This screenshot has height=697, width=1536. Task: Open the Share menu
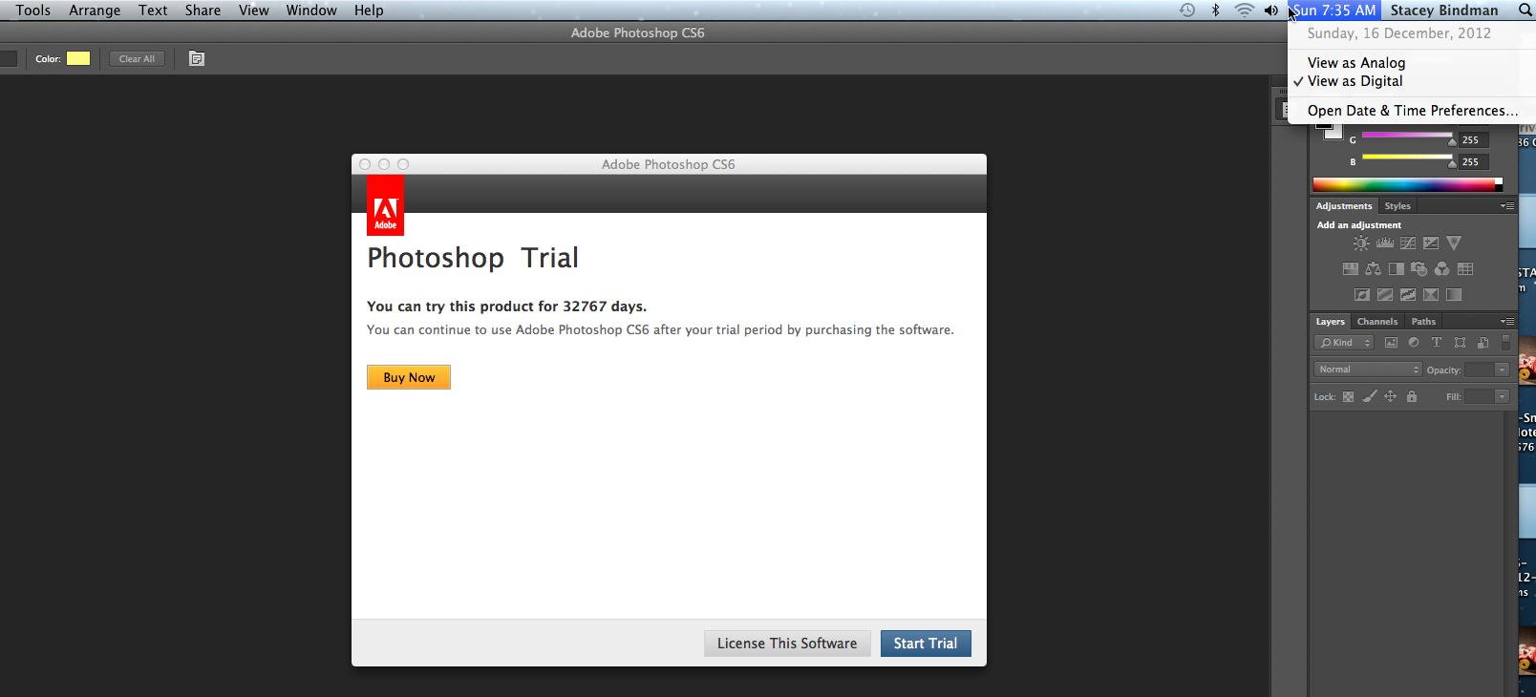point(203,11)
